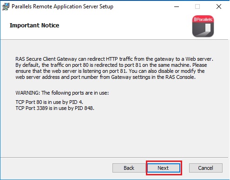Click the line starting ensure that the web server
Viewport: 230px width, 180px height.
tap(110, 71)
